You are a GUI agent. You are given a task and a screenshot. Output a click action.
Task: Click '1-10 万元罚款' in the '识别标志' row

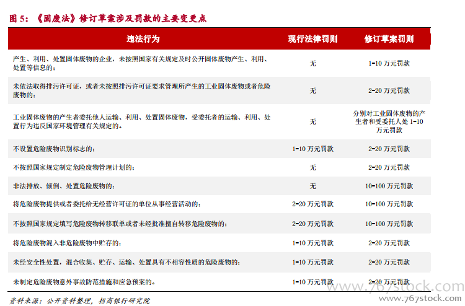[312, 149]
